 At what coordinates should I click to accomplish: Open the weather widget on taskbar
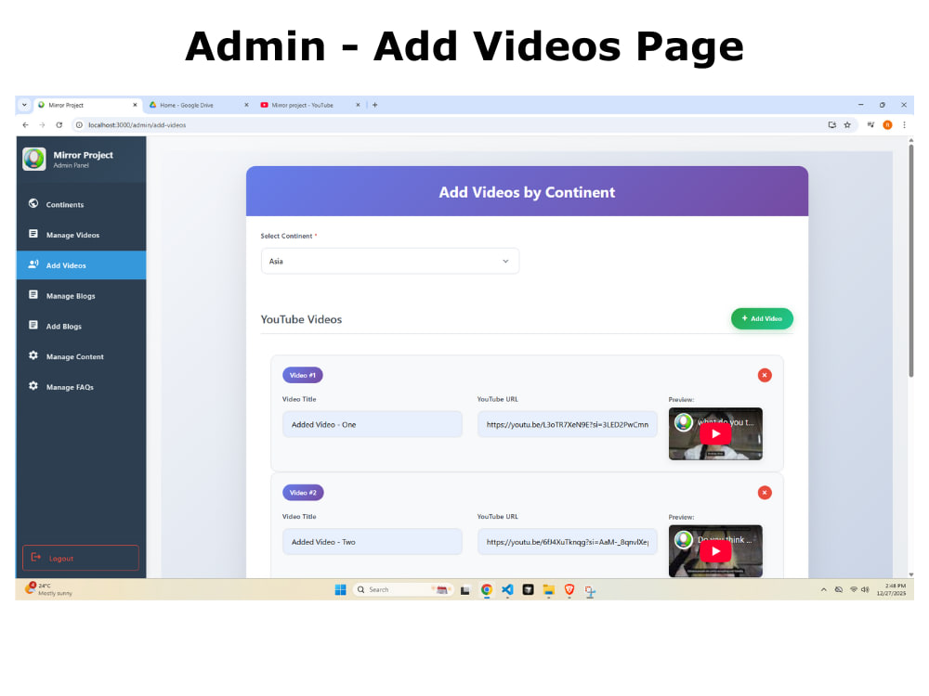click(x=48, y=589)
